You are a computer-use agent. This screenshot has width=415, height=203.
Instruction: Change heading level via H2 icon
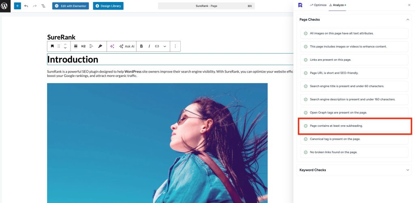(x=83, y=46)
